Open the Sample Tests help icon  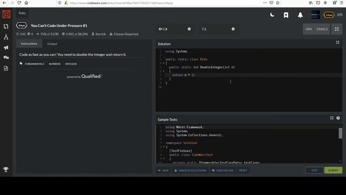point(338,118)
